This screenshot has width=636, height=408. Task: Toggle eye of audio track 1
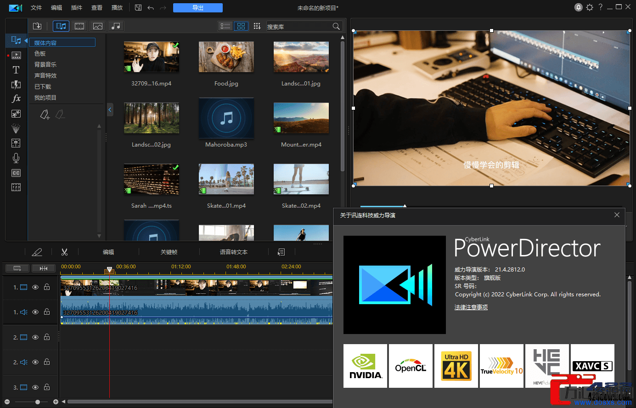[35, 312]
